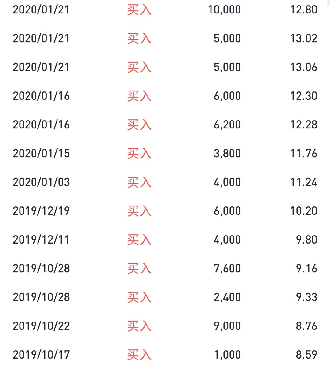Screen dimensions: 330x372
Task: Open the 2019/10/17 transaction
Action: click(x=165, y=355)
